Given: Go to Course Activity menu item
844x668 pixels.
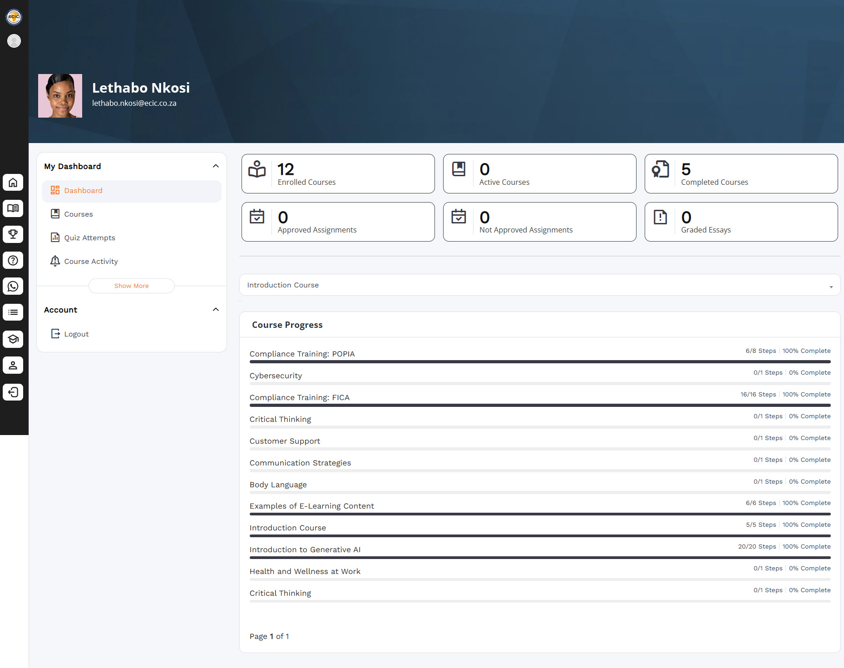Looking at the screenshot, I should tap(91, 262).
